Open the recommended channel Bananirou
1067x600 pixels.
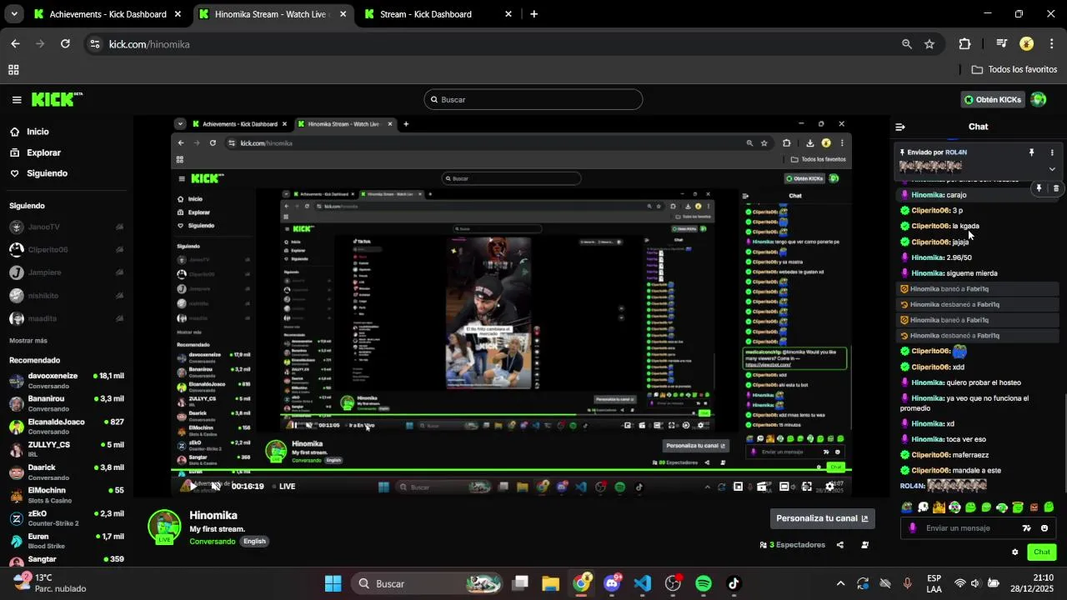click(67, 403)
